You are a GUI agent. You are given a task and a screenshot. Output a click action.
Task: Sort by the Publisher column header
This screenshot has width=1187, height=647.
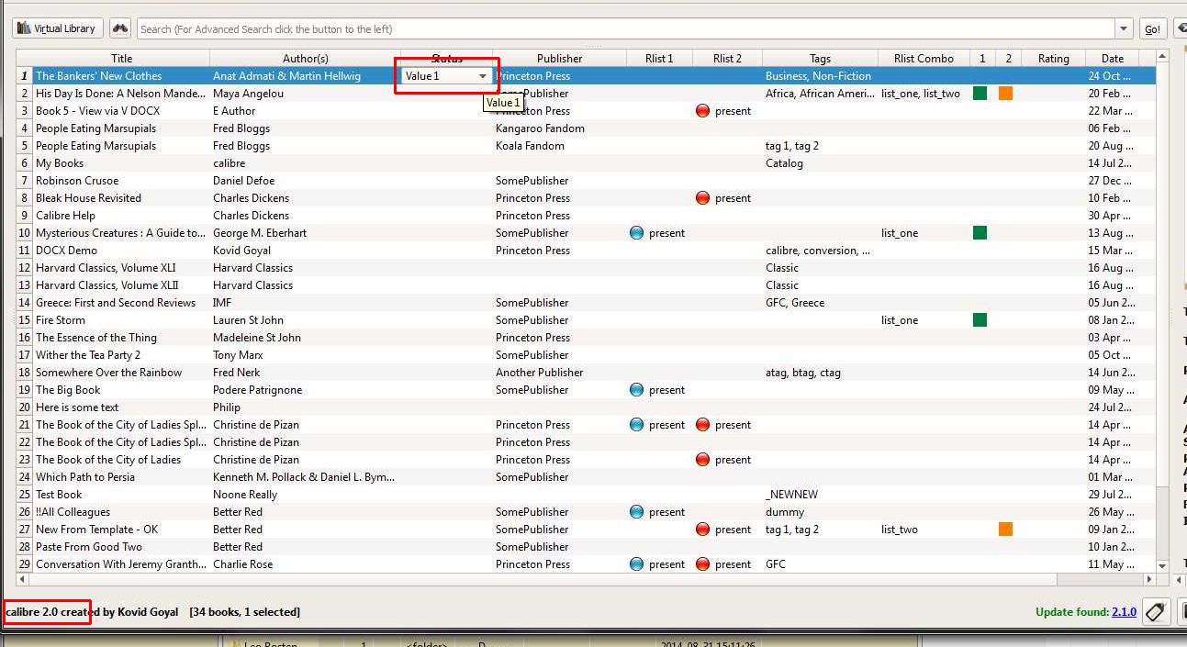[559, 59]
